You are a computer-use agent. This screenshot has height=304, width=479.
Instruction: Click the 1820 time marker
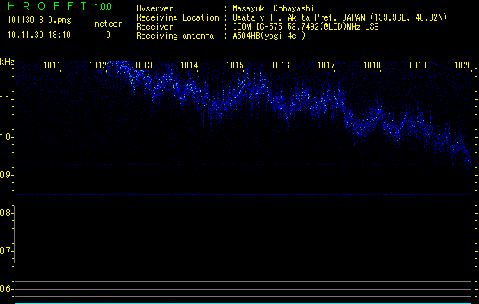point(464,66)
